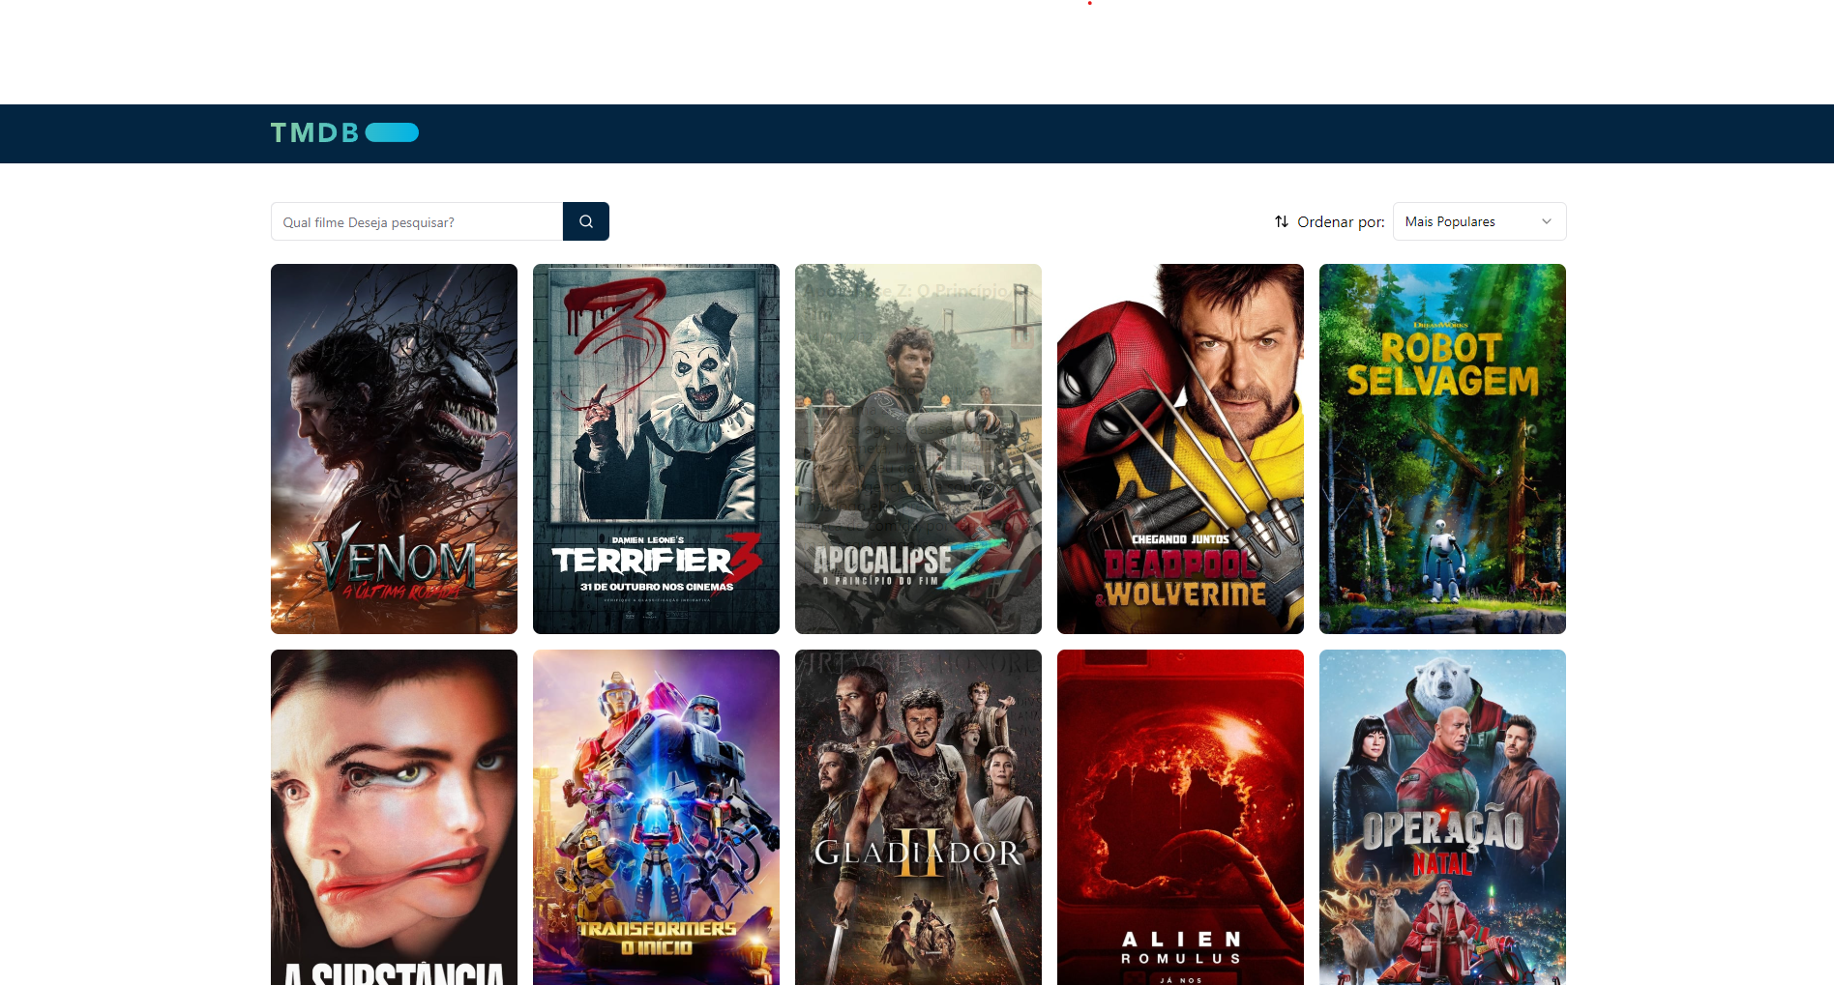The height and width of the screenshot is (985, 1834).
Task: Focus the movie search input field
Action: click(x=417, y=221)
